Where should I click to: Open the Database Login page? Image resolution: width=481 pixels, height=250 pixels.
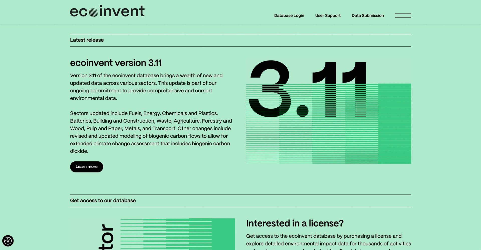pos(289,16)
